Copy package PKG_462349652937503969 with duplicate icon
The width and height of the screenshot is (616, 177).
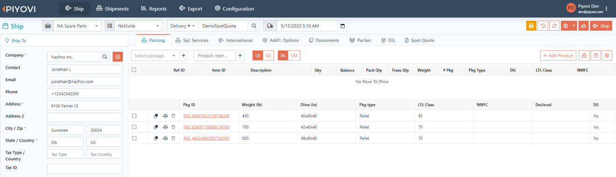[156, 138]
